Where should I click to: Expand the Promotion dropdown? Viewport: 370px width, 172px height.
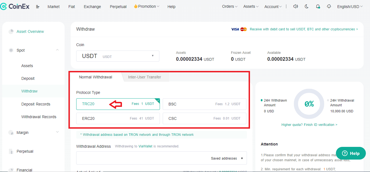[x=147, y=6]
